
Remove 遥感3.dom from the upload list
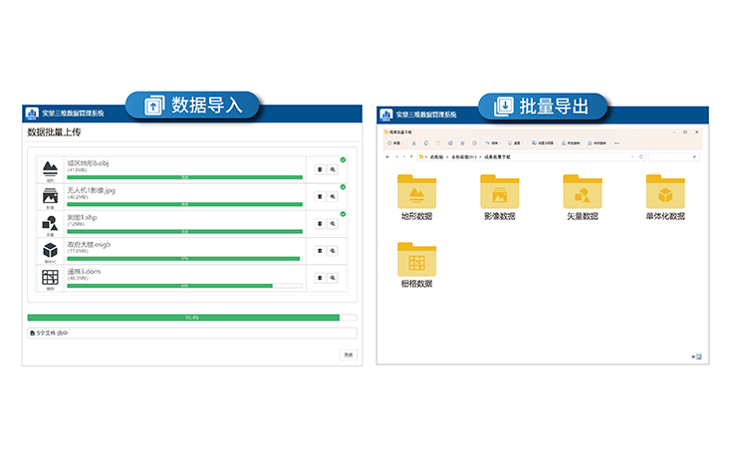(x=320, y=278)
